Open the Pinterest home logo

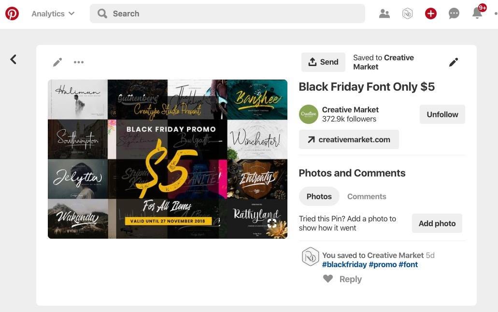point(12,14)
